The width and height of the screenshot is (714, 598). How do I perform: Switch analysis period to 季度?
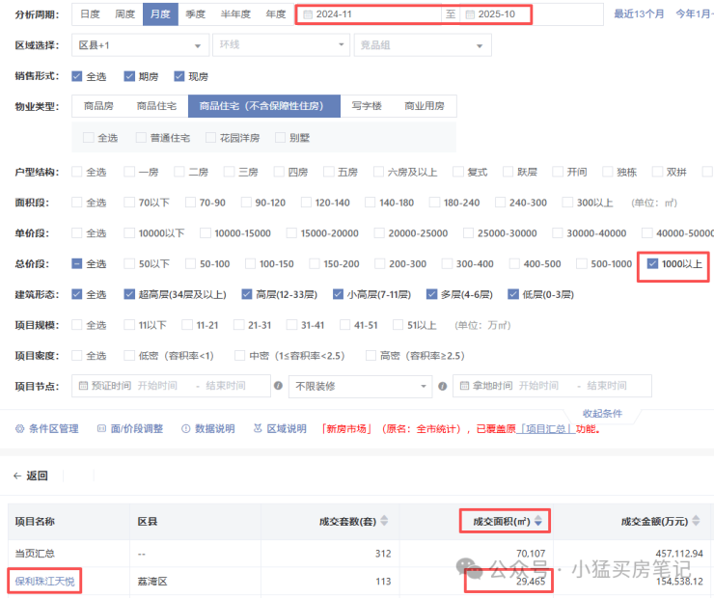(196, 14)
